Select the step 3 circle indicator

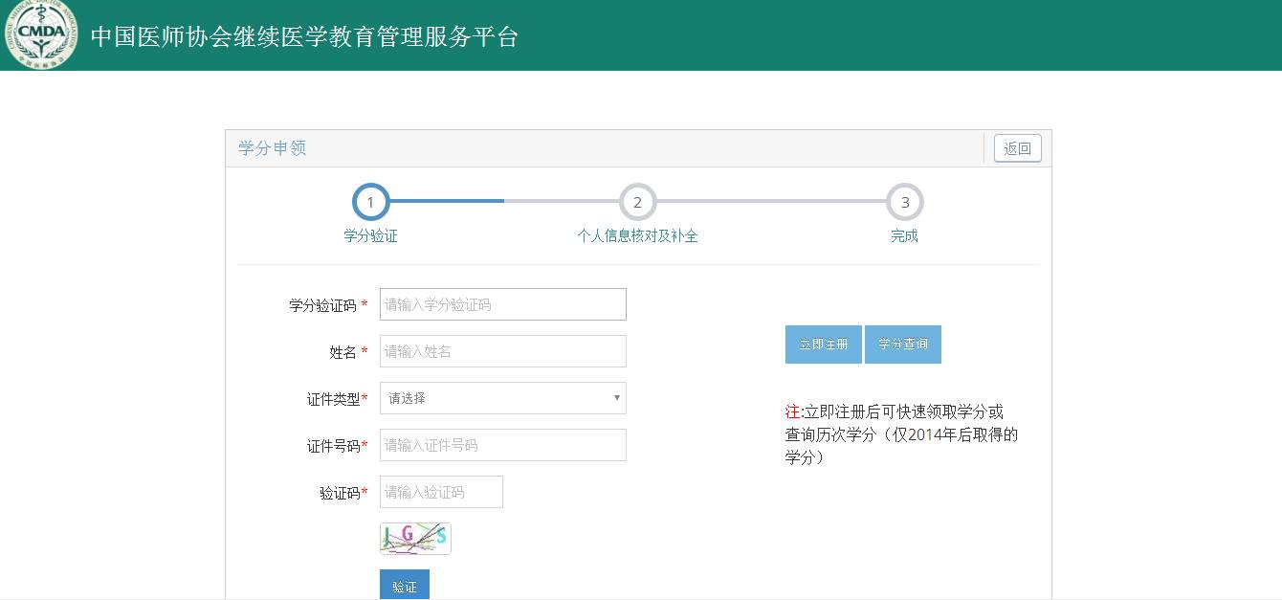[x=904, y=202]
